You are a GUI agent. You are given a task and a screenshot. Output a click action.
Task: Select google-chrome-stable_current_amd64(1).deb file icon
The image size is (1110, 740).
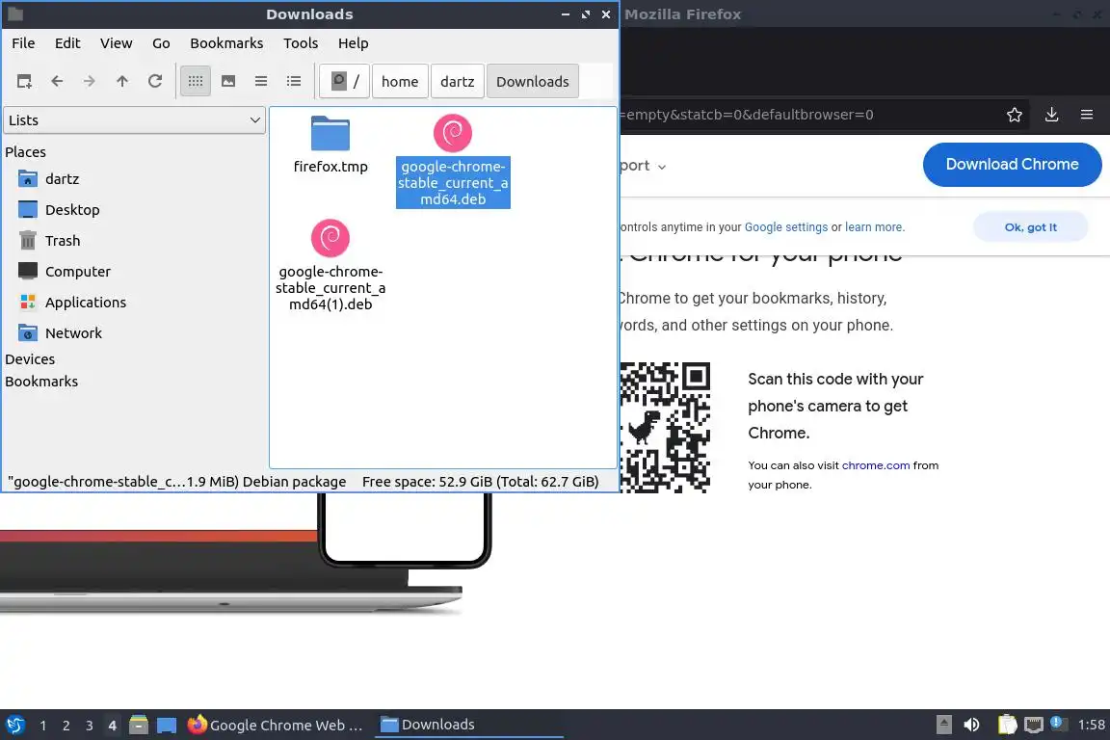(330, 239)
